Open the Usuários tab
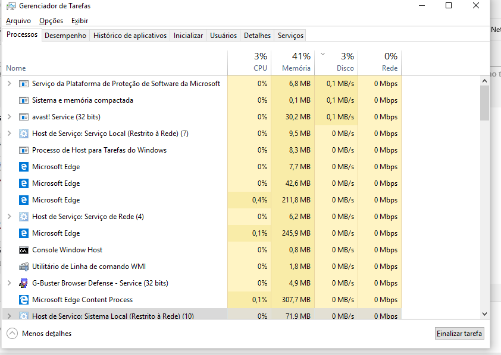The width and height of the screenshot is (501, 355). click(x=223, y=36)
